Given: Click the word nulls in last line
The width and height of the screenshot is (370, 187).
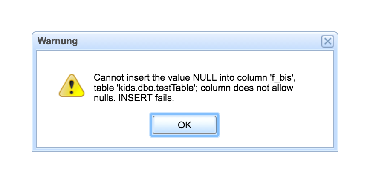Looking at the screenshot, I should pyautogui.click(x=104, y=98).
